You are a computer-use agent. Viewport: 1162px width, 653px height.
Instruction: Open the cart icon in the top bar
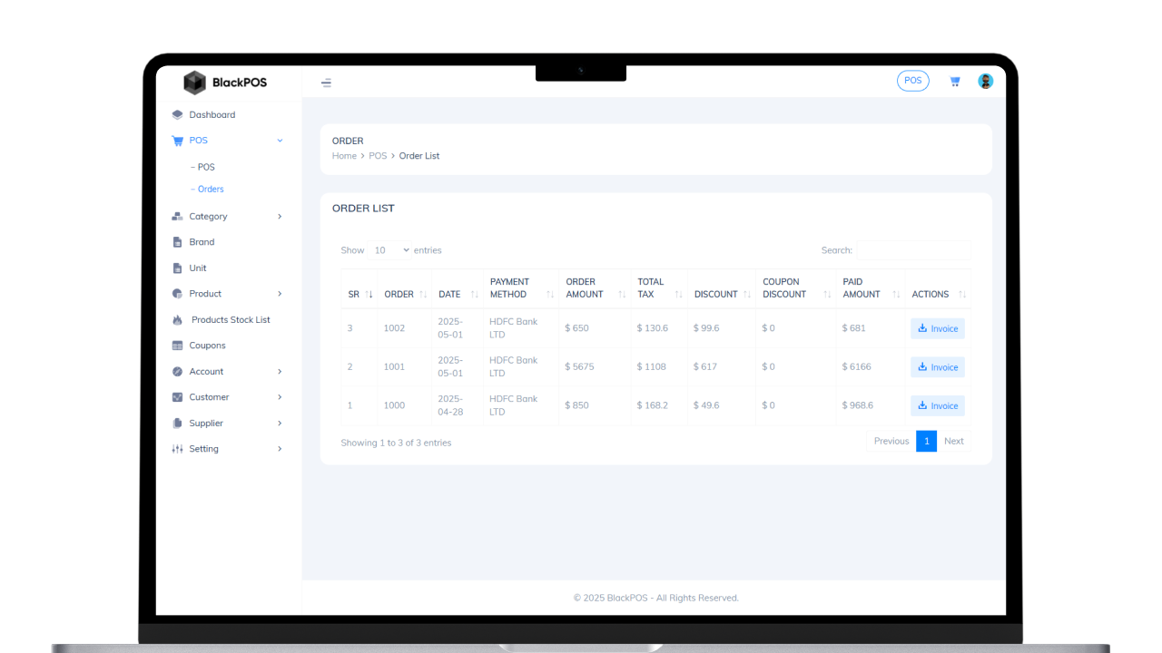pos(954,81)
